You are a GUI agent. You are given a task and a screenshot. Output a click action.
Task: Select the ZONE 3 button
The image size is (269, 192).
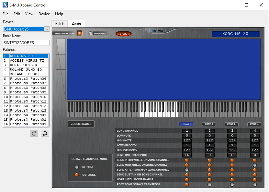pos(231,124)
